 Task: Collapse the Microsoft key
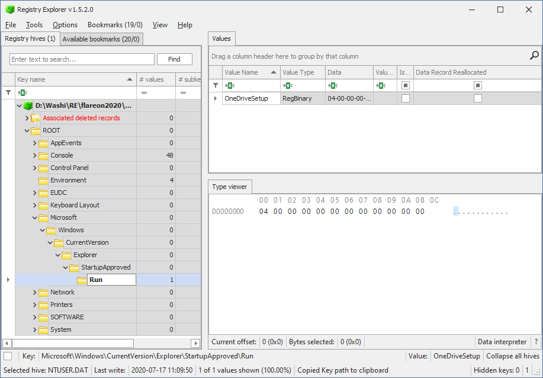click(x=34, y=217)
